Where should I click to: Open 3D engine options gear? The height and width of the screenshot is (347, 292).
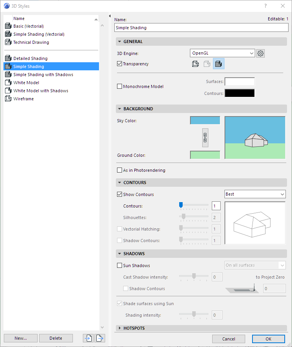point(261,53)
